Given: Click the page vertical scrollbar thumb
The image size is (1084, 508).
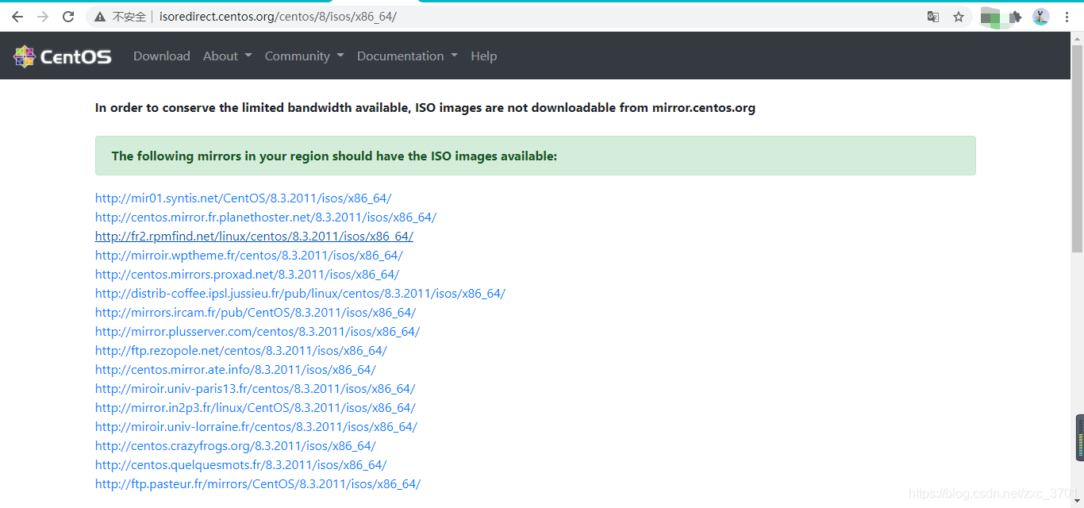Looking at the screenshot, I should click(1077, 147).
